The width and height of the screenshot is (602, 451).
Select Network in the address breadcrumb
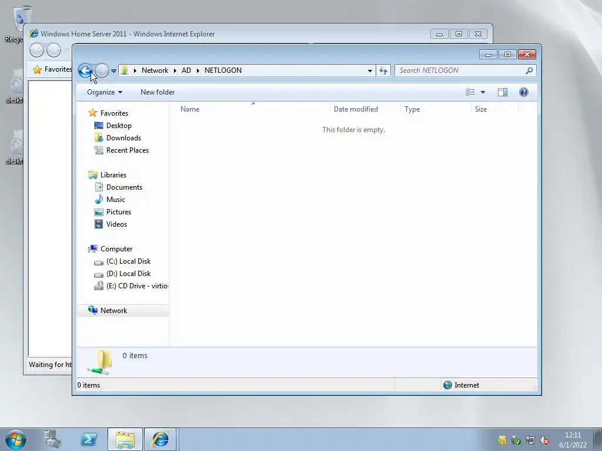pos(155,70)
